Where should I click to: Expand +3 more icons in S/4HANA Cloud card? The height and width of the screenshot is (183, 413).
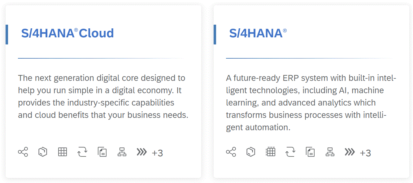pos(157,153)
